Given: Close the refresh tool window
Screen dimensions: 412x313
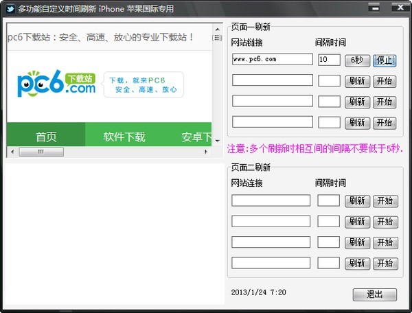Looking at the screenshot, I should [x=400, y=8].
